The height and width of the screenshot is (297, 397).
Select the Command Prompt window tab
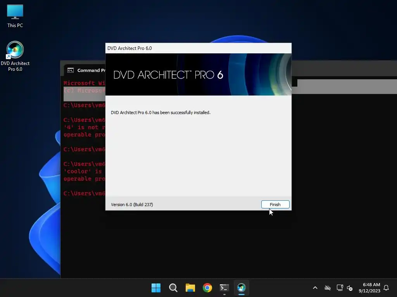point(85,70)
